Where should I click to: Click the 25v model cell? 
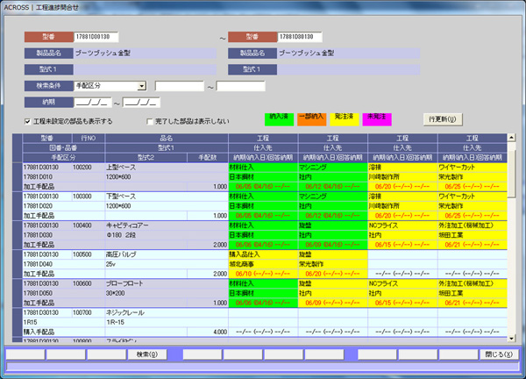tap(167, 264)
